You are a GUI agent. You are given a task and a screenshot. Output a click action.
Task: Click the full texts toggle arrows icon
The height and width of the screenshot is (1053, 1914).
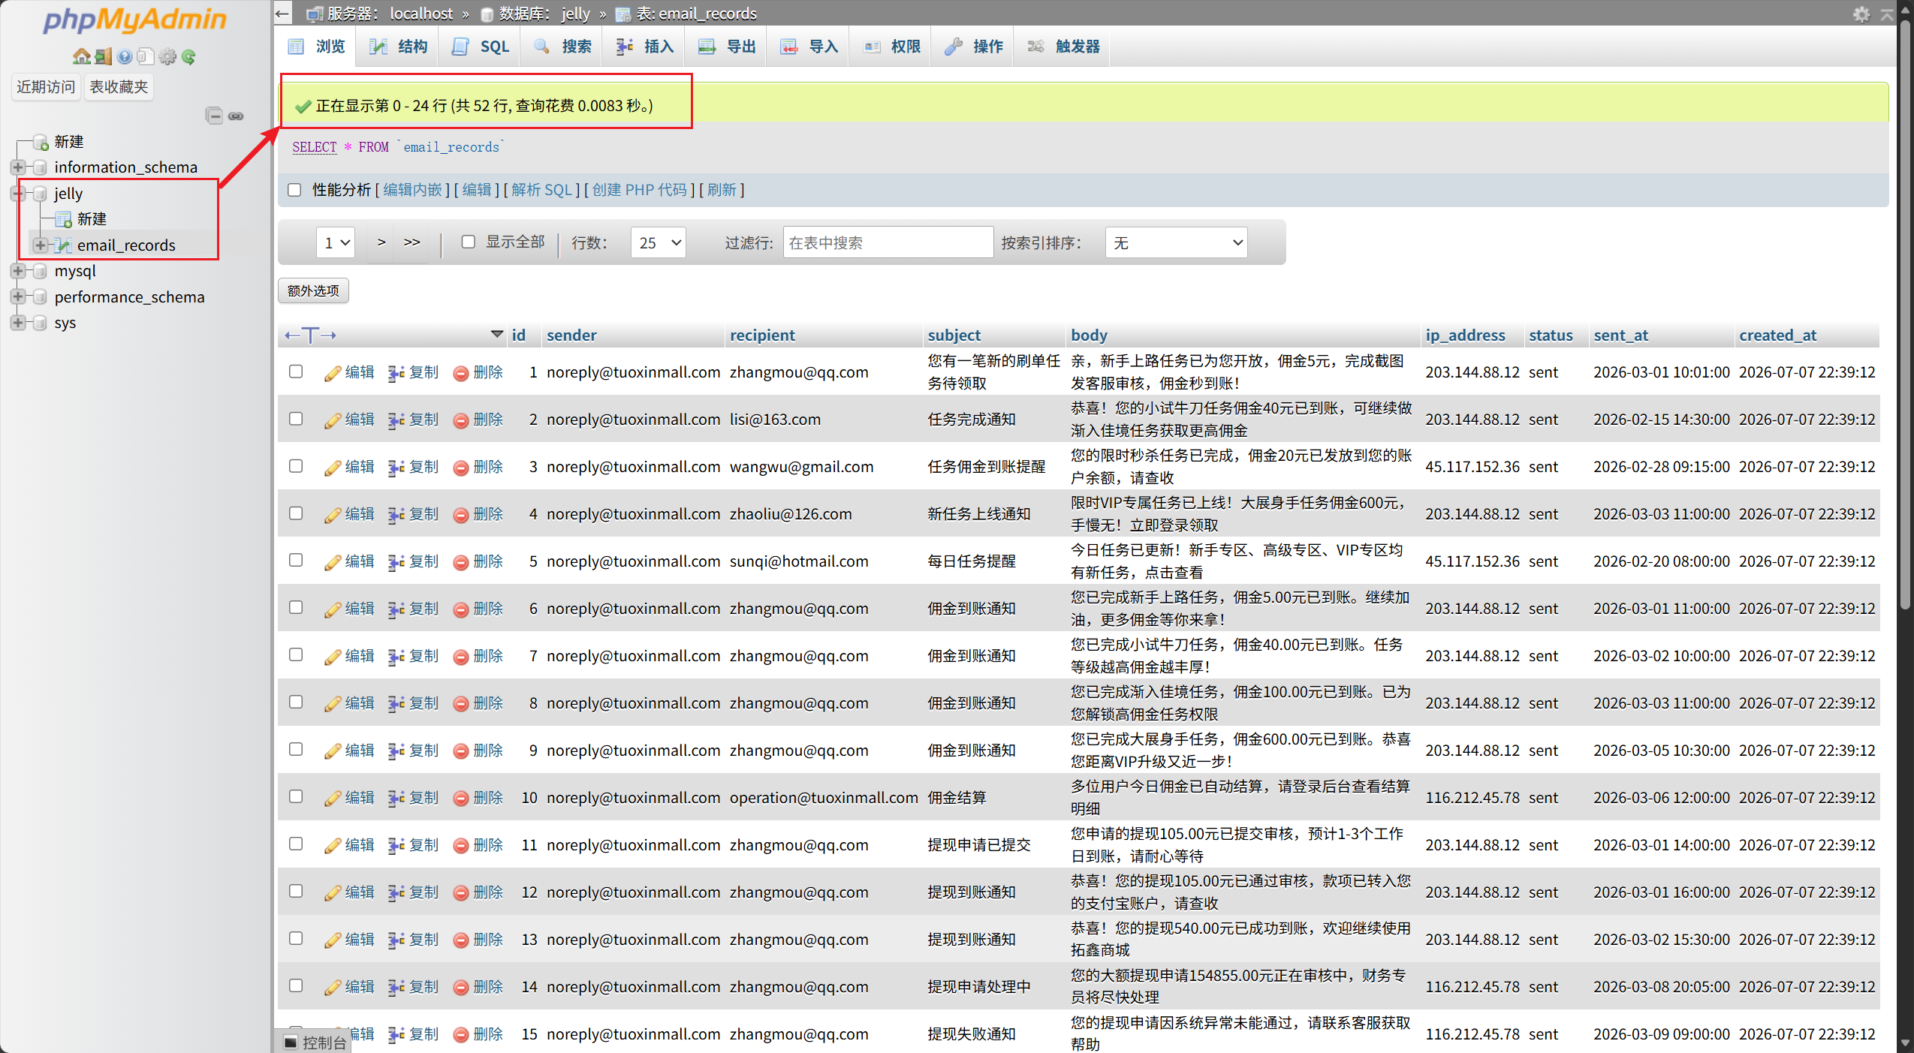click(310, 335)
